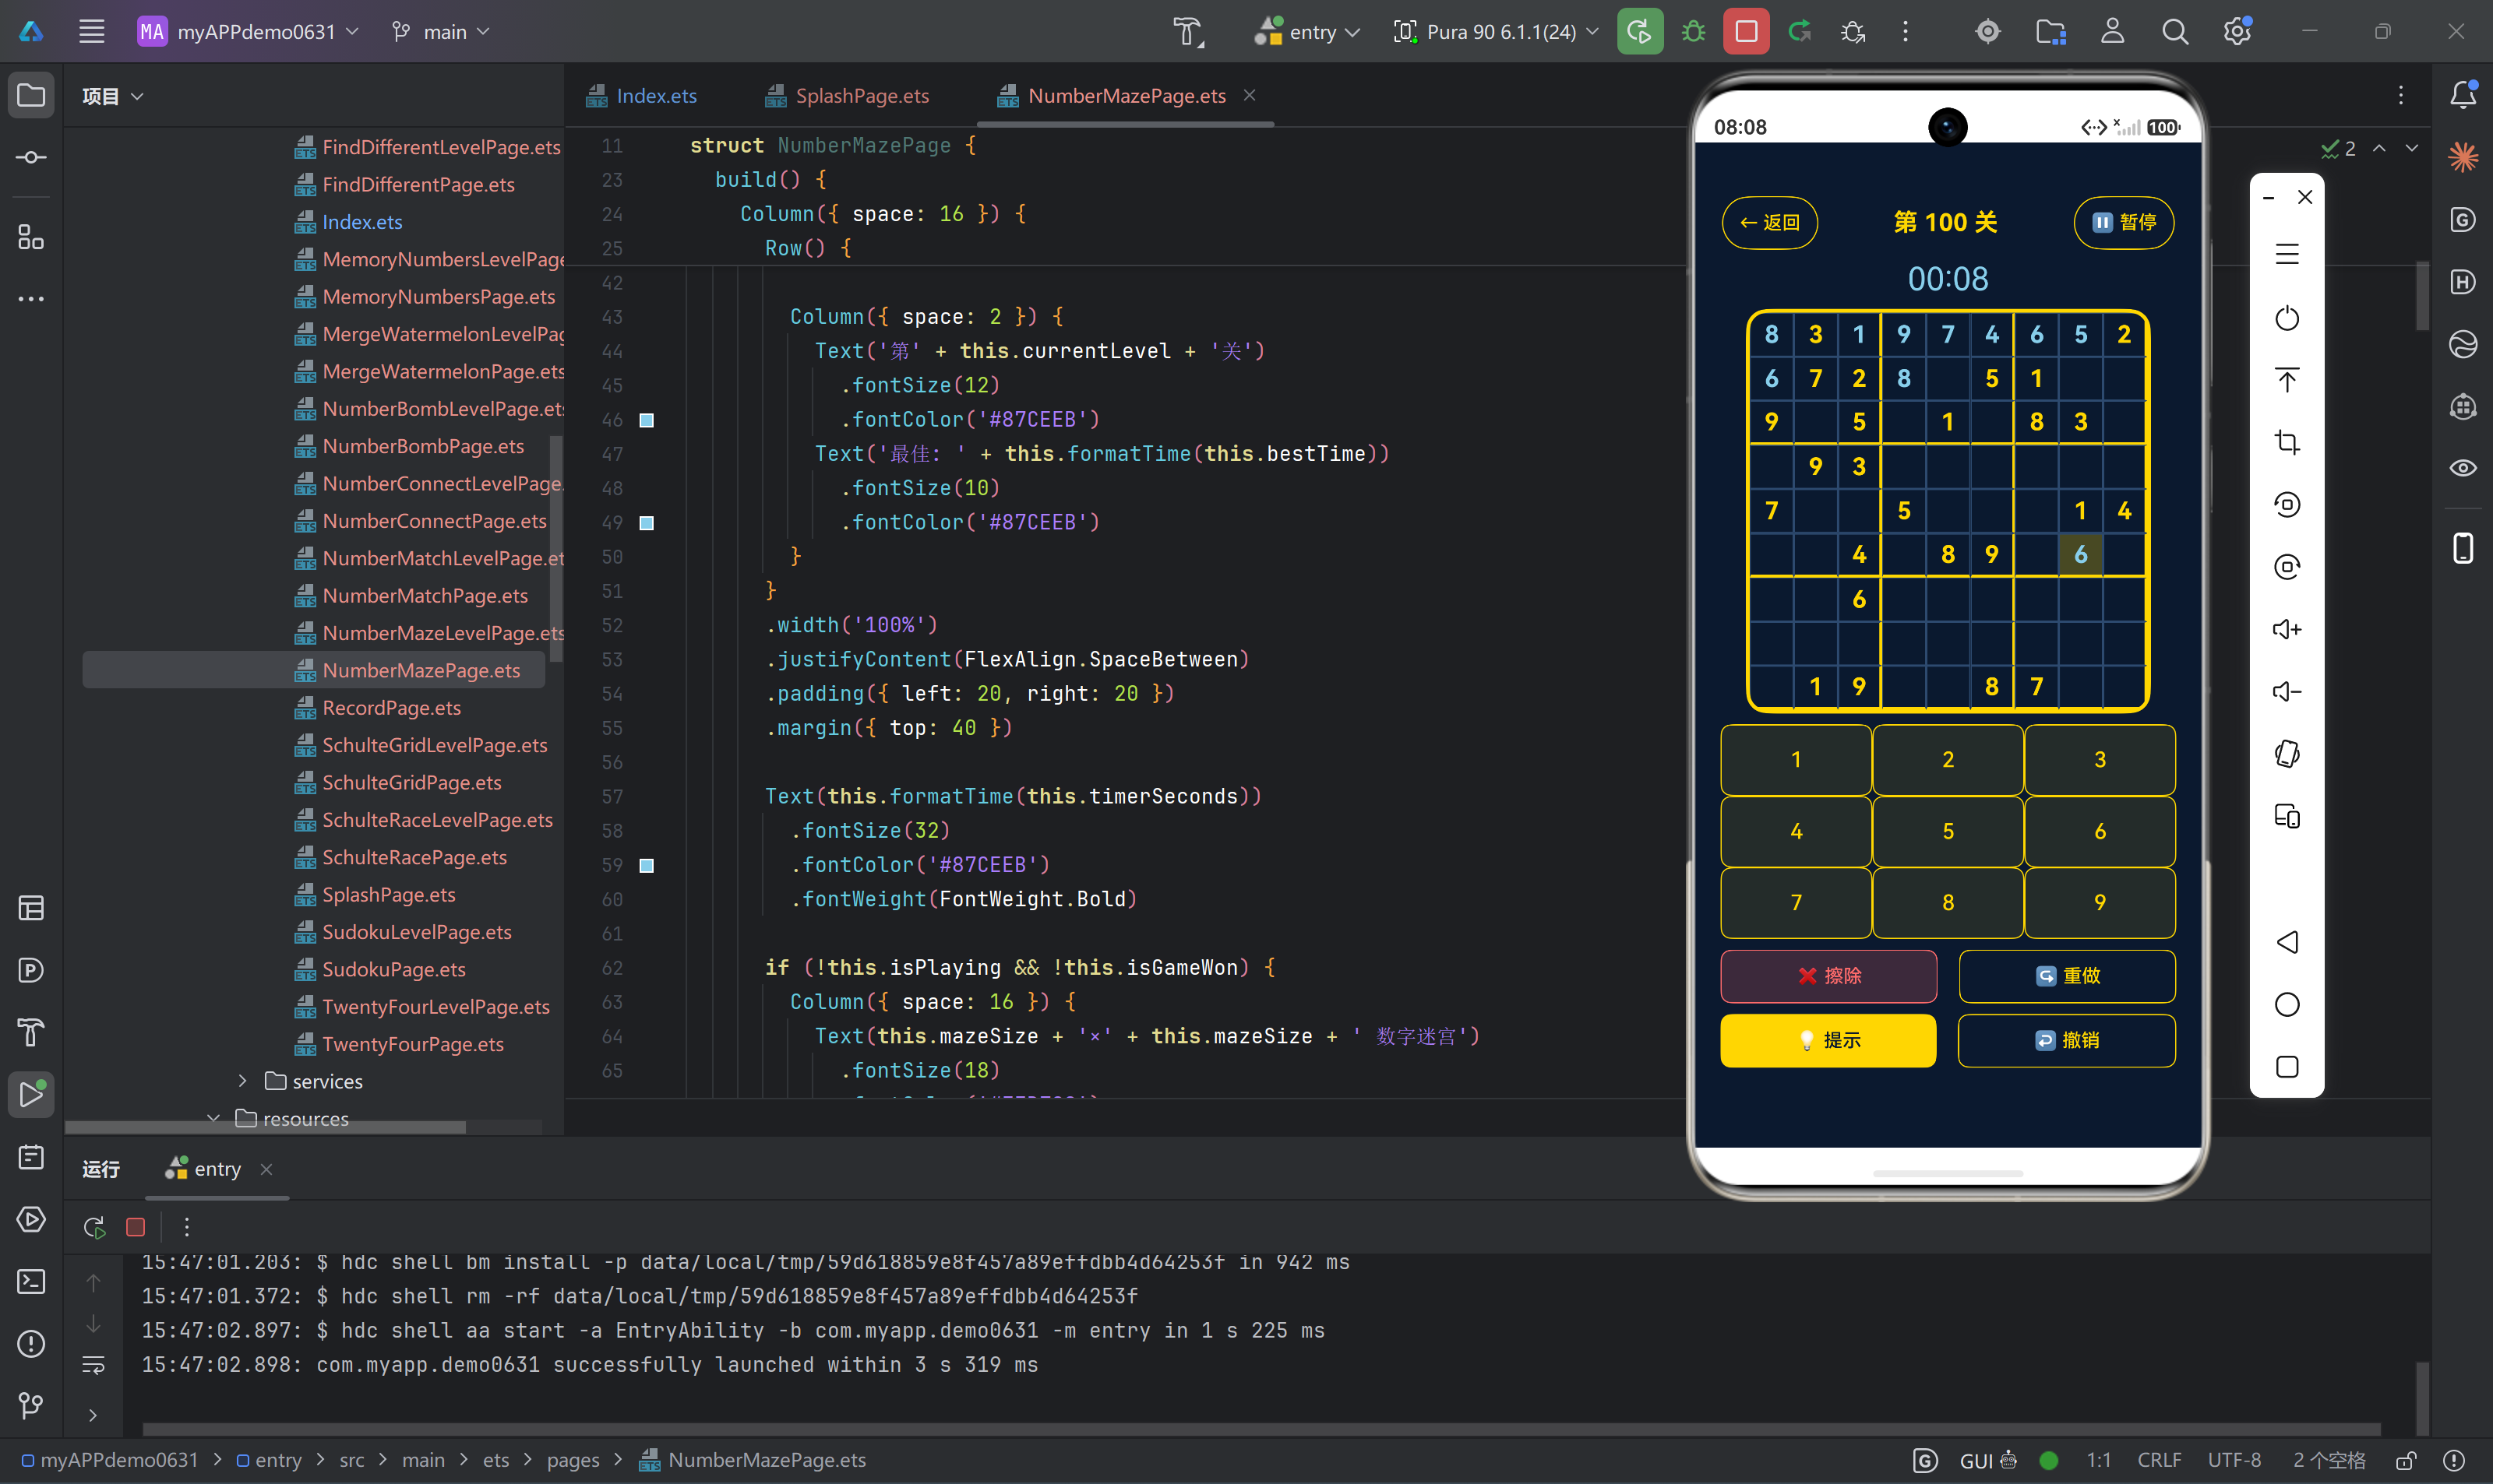
Task: Open the Structure tool window
Action: [x=31, y=237]
